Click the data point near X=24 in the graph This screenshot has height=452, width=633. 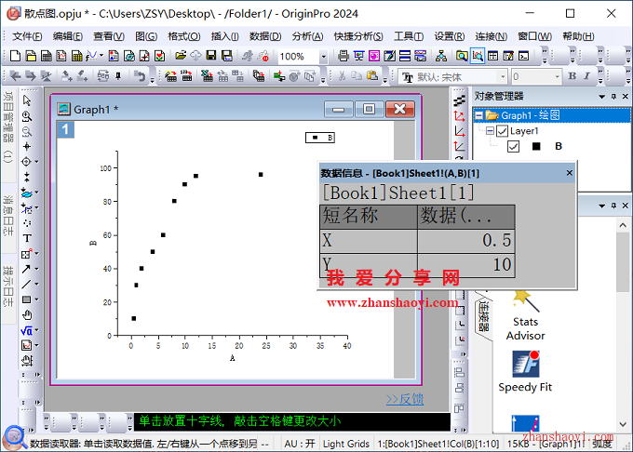point(261,175)
